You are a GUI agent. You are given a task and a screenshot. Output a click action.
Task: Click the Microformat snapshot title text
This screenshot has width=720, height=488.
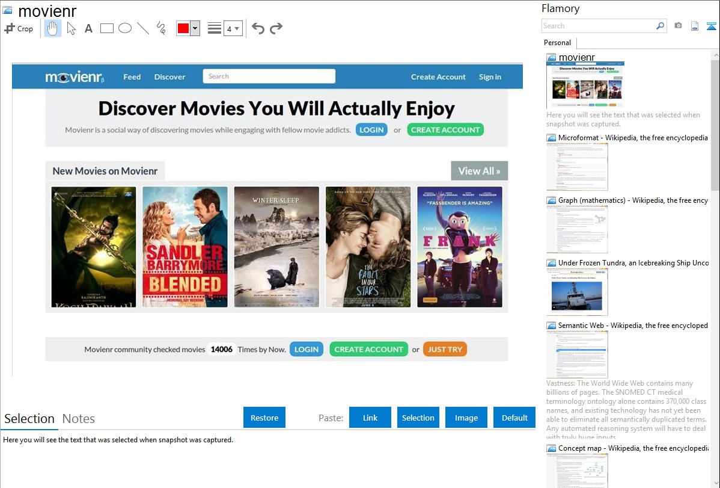point(633,138)
